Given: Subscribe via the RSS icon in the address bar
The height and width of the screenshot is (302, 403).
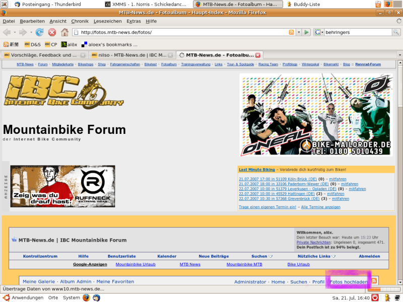Looking at the screenshot, I should [291, 32].
